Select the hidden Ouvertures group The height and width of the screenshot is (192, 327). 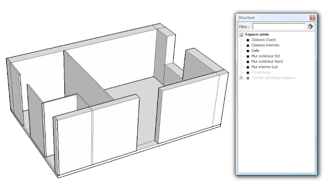point(261,72)
